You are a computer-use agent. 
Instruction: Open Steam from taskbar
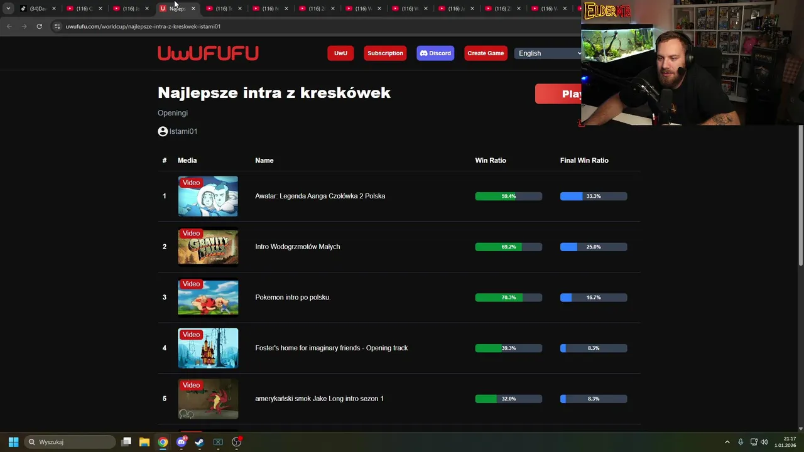pyautogui.click(x=199, y=442)
